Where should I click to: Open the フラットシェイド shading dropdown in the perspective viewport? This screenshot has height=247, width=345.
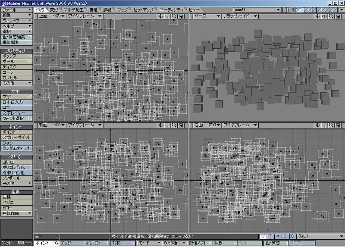pyautogui.click(x=240, y=16)
